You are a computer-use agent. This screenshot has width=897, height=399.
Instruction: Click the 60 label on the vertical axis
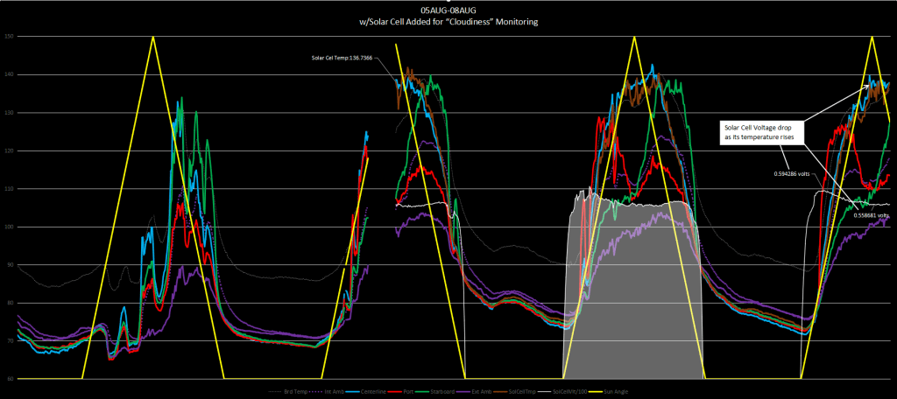coord(9,379)
